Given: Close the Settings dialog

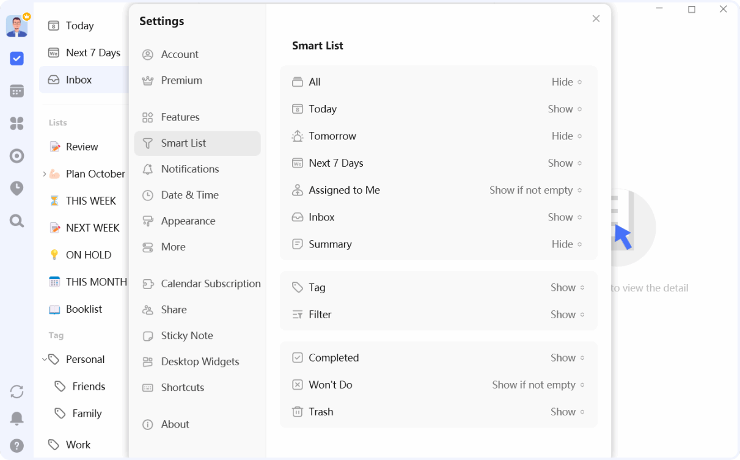Looking at the screenshot, I should pos(596,18).
